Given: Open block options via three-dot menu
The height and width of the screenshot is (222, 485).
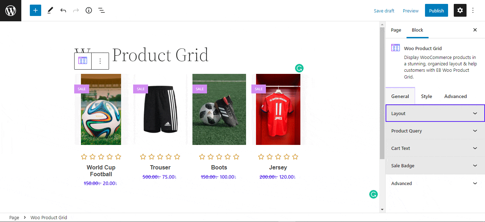Looking at the screenshot, I should (100, 61).
